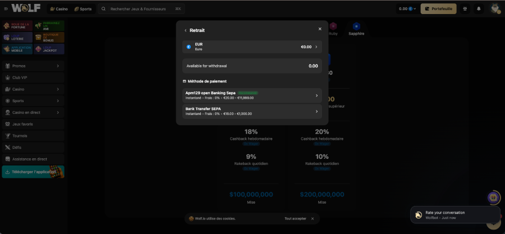Screen dimensions: 505x234
Task: Click the 10% Rakeback quotidien text
Action: [322, 160]
